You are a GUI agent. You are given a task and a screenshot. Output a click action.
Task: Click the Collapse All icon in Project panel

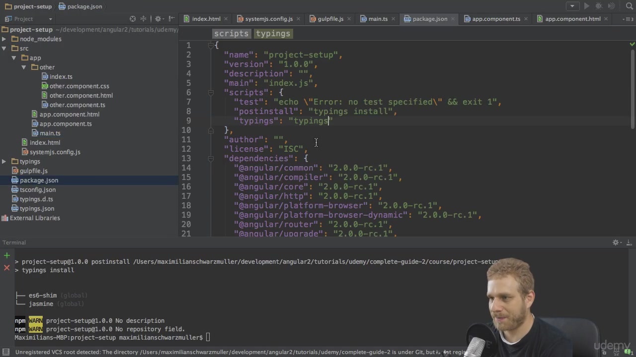coord(143,19)
